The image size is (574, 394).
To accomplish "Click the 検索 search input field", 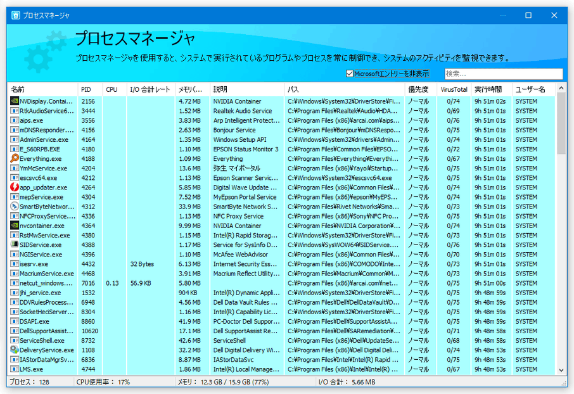I will (x=503, y=73).
